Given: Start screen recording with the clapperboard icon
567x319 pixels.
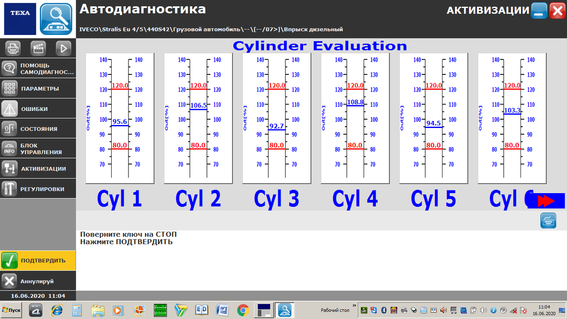Looking at the screenshot, I should tap(38, 48).
